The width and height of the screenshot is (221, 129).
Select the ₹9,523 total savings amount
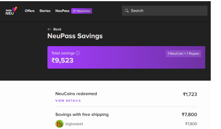[62, 60]
